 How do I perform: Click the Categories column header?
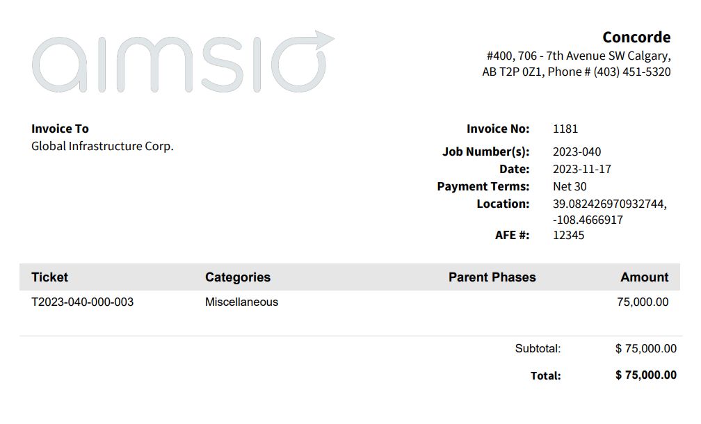click(x=238, y=277)
